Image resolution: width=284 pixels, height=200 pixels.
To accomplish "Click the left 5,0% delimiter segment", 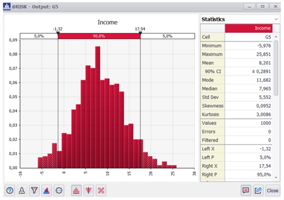I will (39, 36).
